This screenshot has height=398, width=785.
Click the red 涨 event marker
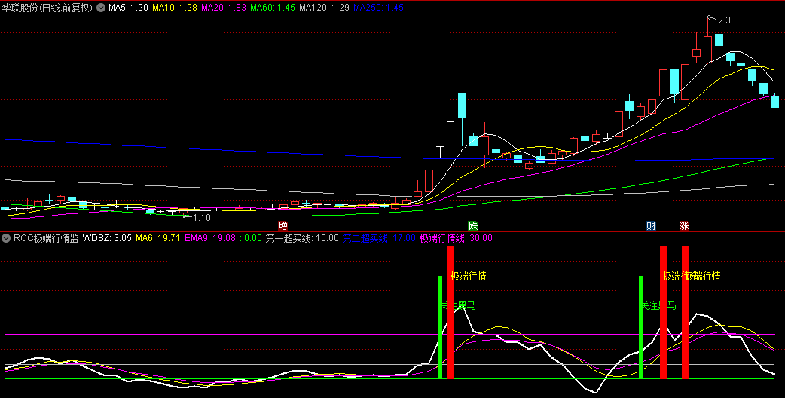pos(684,226)
